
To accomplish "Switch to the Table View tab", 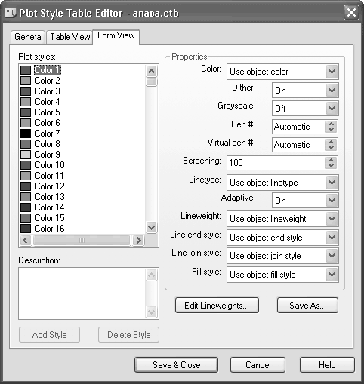I will (x=69, y=37).
